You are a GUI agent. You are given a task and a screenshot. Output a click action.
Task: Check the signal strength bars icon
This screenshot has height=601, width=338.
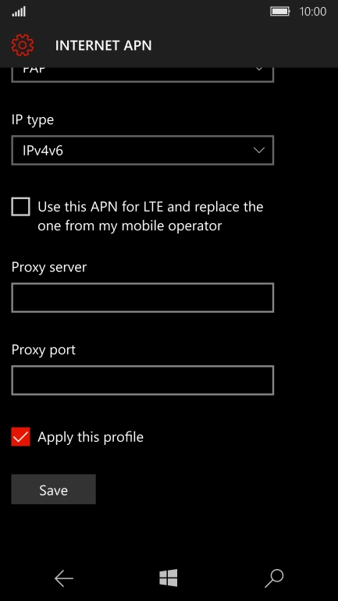click(19, 12)
